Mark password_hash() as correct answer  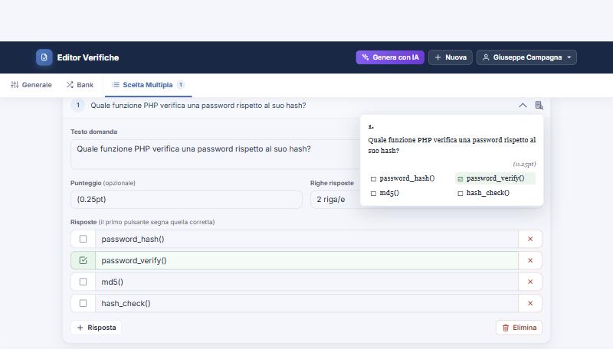click(x=83, y=239)
